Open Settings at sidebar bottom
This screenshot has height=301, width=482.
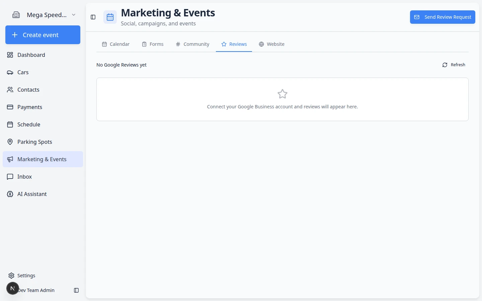tap(43, 276)
